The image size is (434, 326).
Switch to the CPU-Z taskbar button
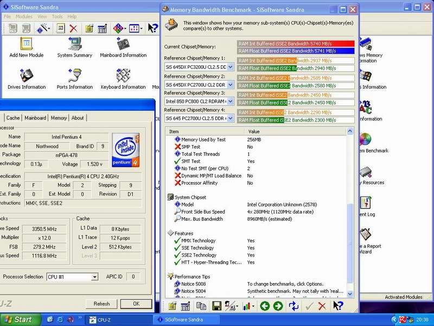[119, 319]
